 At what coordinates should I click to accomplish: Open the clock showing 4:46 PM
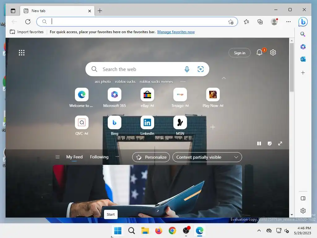point(302,231)
